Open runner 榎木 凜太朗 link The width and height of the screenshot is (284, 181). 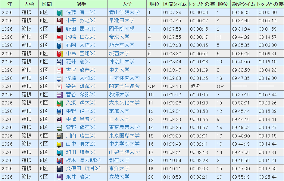[83, 160]
